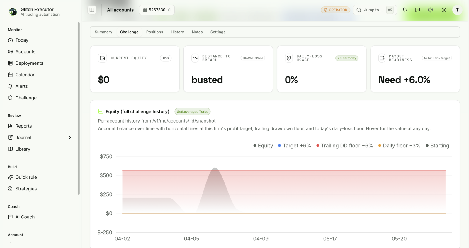Click the busted value text
469x248 pixels.
pyautogui.click(x=207, y=80)
